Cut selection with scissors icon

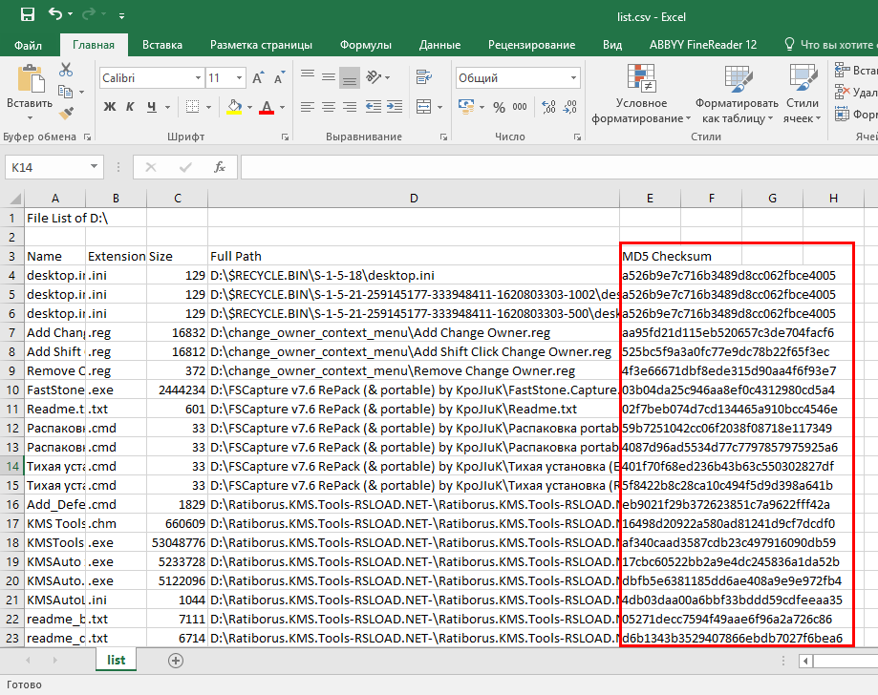tap(66, 70)
